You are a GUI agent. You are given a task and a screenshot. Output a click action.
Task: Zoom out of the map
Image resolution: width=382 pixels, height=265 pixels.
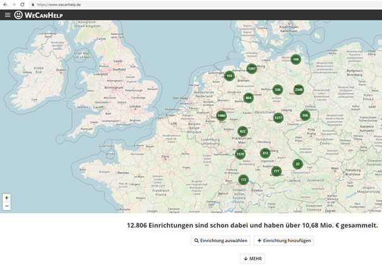tap(7, 206)
